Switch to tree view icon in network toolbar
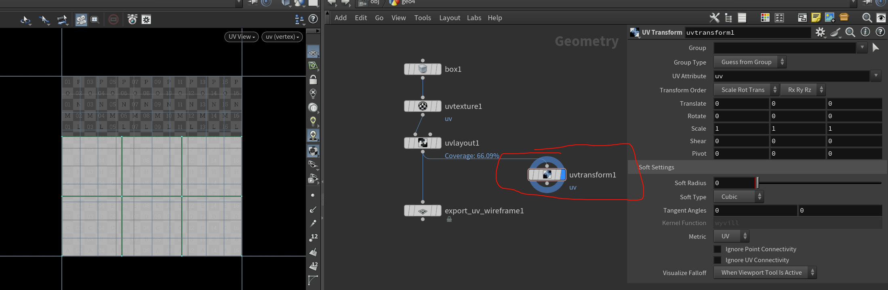The height and width of the screenshot is (290, 888). pyautogui.click(x=728, y=18)
